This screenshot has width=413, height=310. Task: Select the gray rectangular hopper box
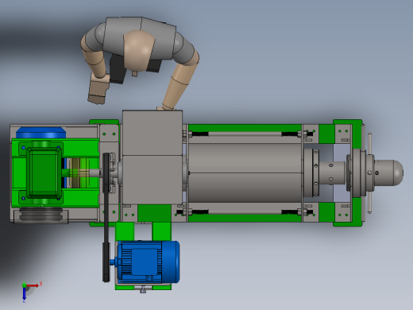[152, 157]
